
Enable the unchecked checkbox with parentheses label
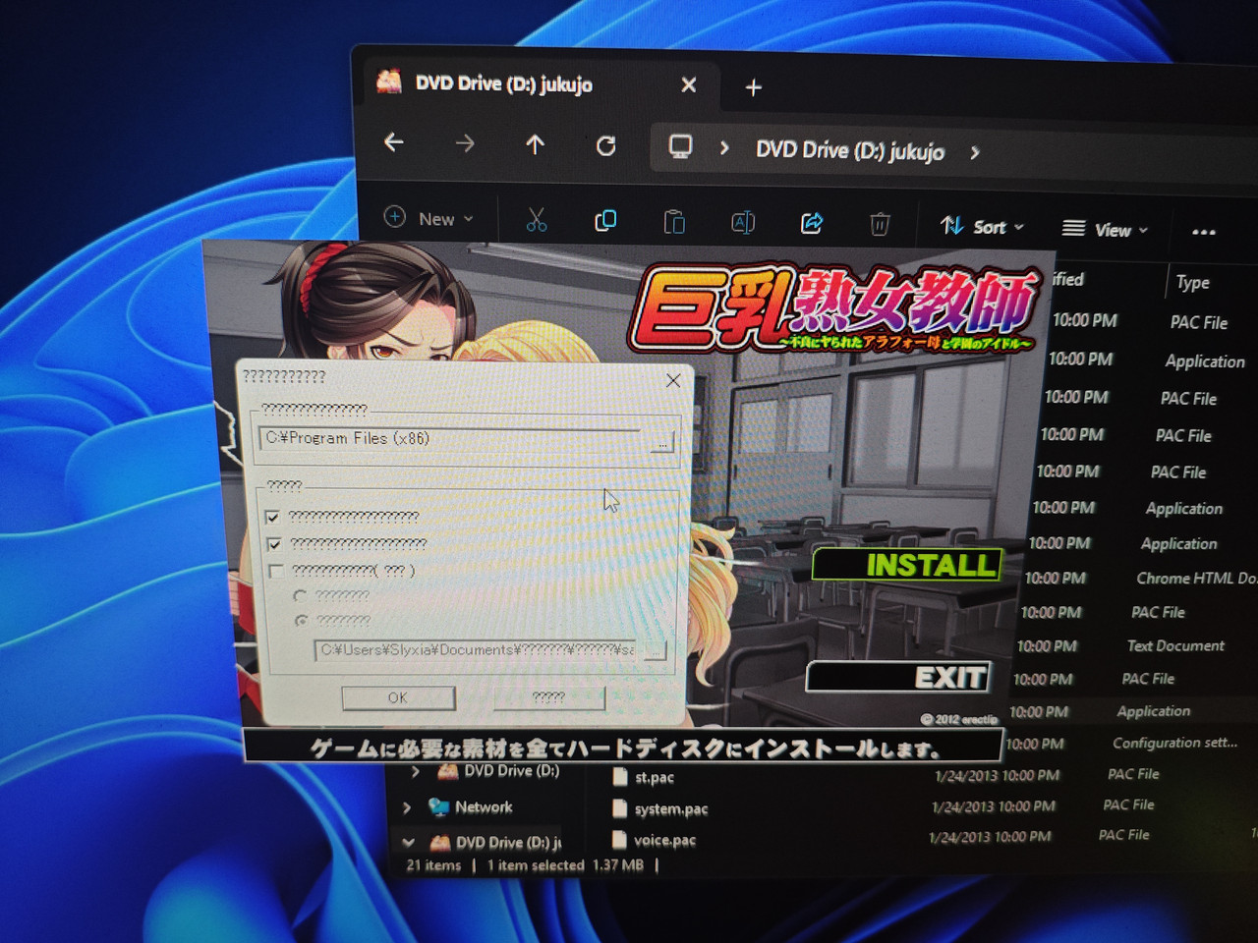[x=276, y=571]
